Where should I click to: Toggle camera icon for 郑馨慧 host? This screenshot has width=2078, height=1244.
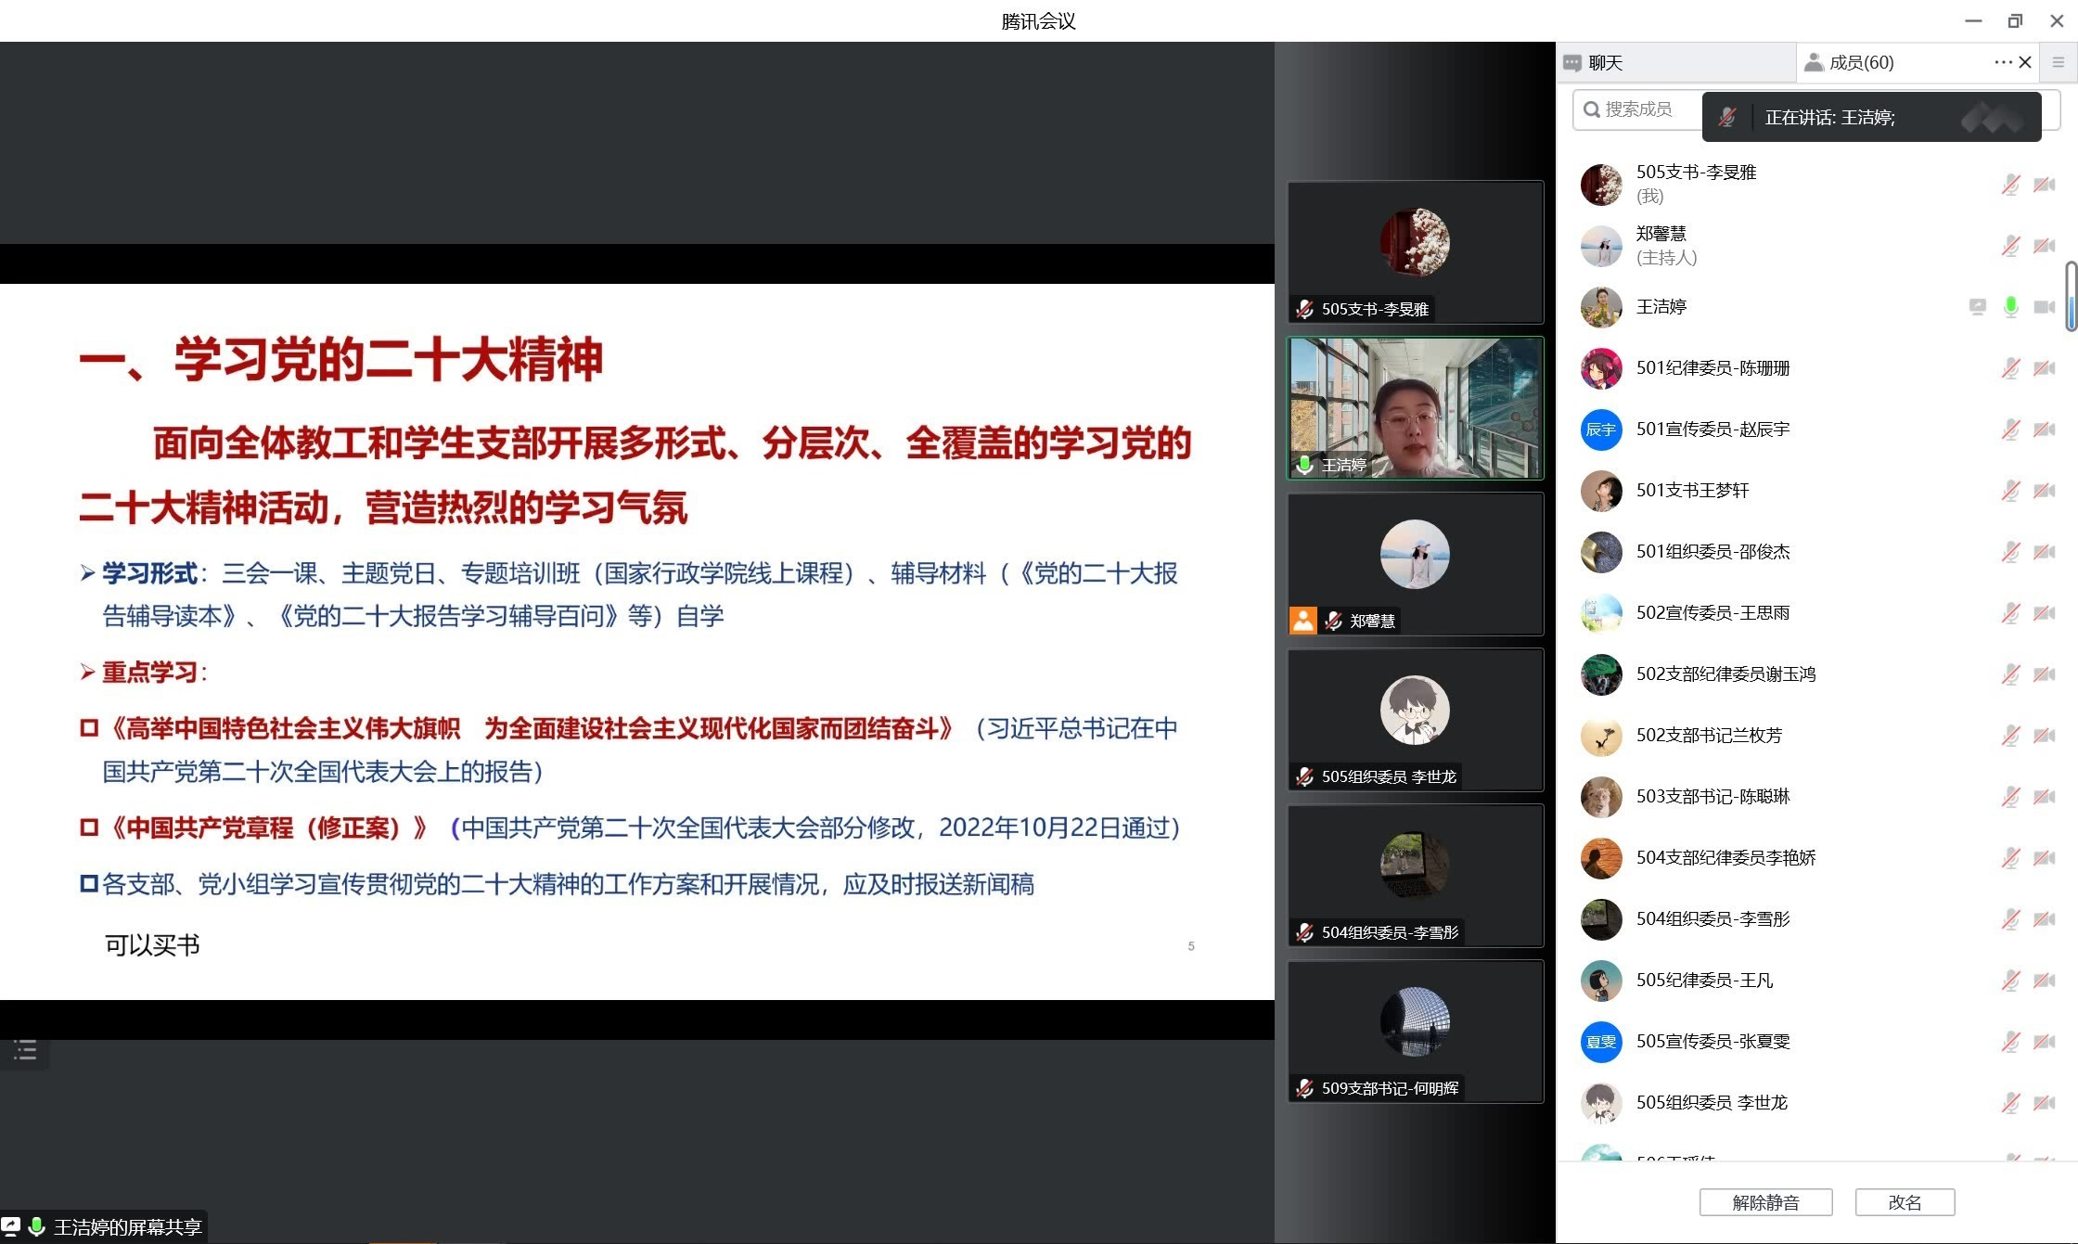[2044, 246]
